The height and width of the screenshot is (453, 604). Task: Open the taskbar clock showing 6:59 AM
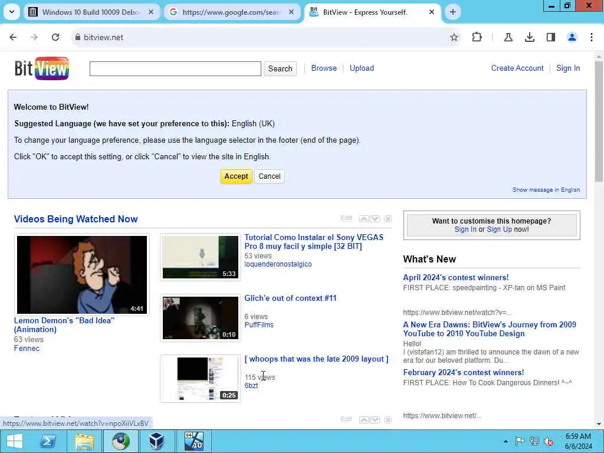[578, 441]
